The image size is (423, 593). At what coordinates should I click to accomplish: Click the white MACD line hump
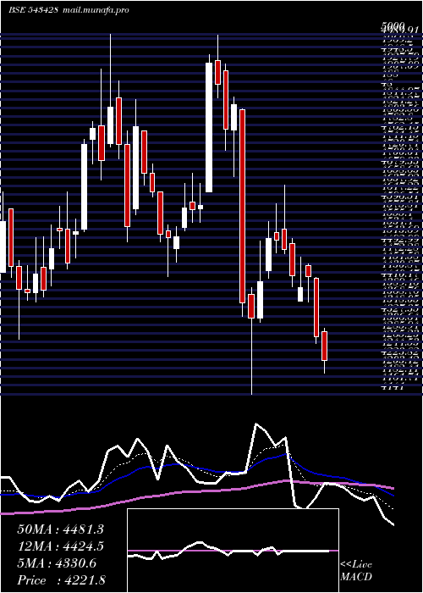point(198,544)
